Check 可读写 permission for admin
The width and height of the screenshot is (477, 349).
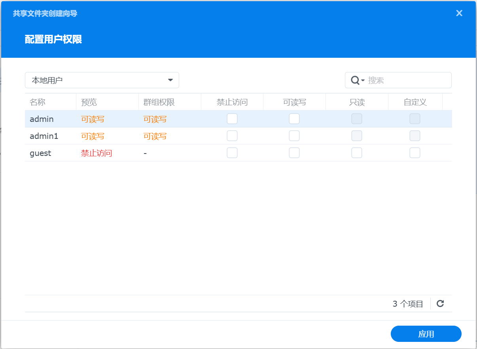point(294,118)
